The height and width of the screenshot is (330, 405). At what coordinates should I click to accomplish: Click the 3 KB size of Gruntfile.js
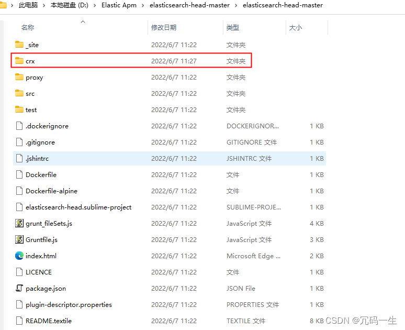pyautogui.click(x=317, y=240)
